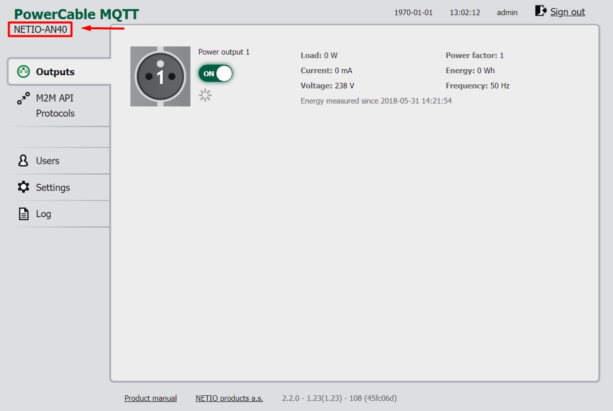Image resolution: width=613 pixels, height=411 pixels.
Task: Click the Users person icon
Action: [x=23, y=161]
